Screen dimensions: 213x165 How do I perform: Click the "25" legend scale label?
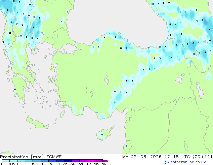(65, 164)
